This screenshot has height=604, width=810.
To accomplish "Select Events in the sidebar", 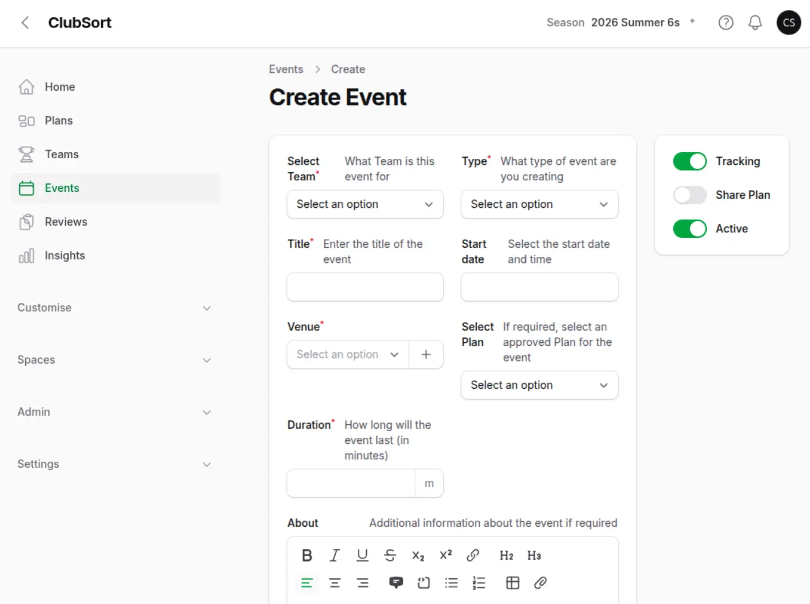I will click(115, 188).
